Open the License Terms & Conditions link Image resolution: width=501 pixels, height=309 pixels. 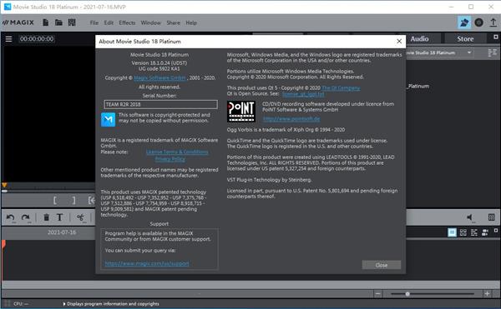click(177, 152)
